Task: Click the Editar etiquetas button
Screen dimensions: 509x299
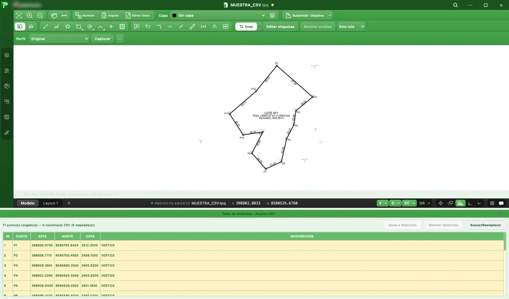Action: point(280,26)
